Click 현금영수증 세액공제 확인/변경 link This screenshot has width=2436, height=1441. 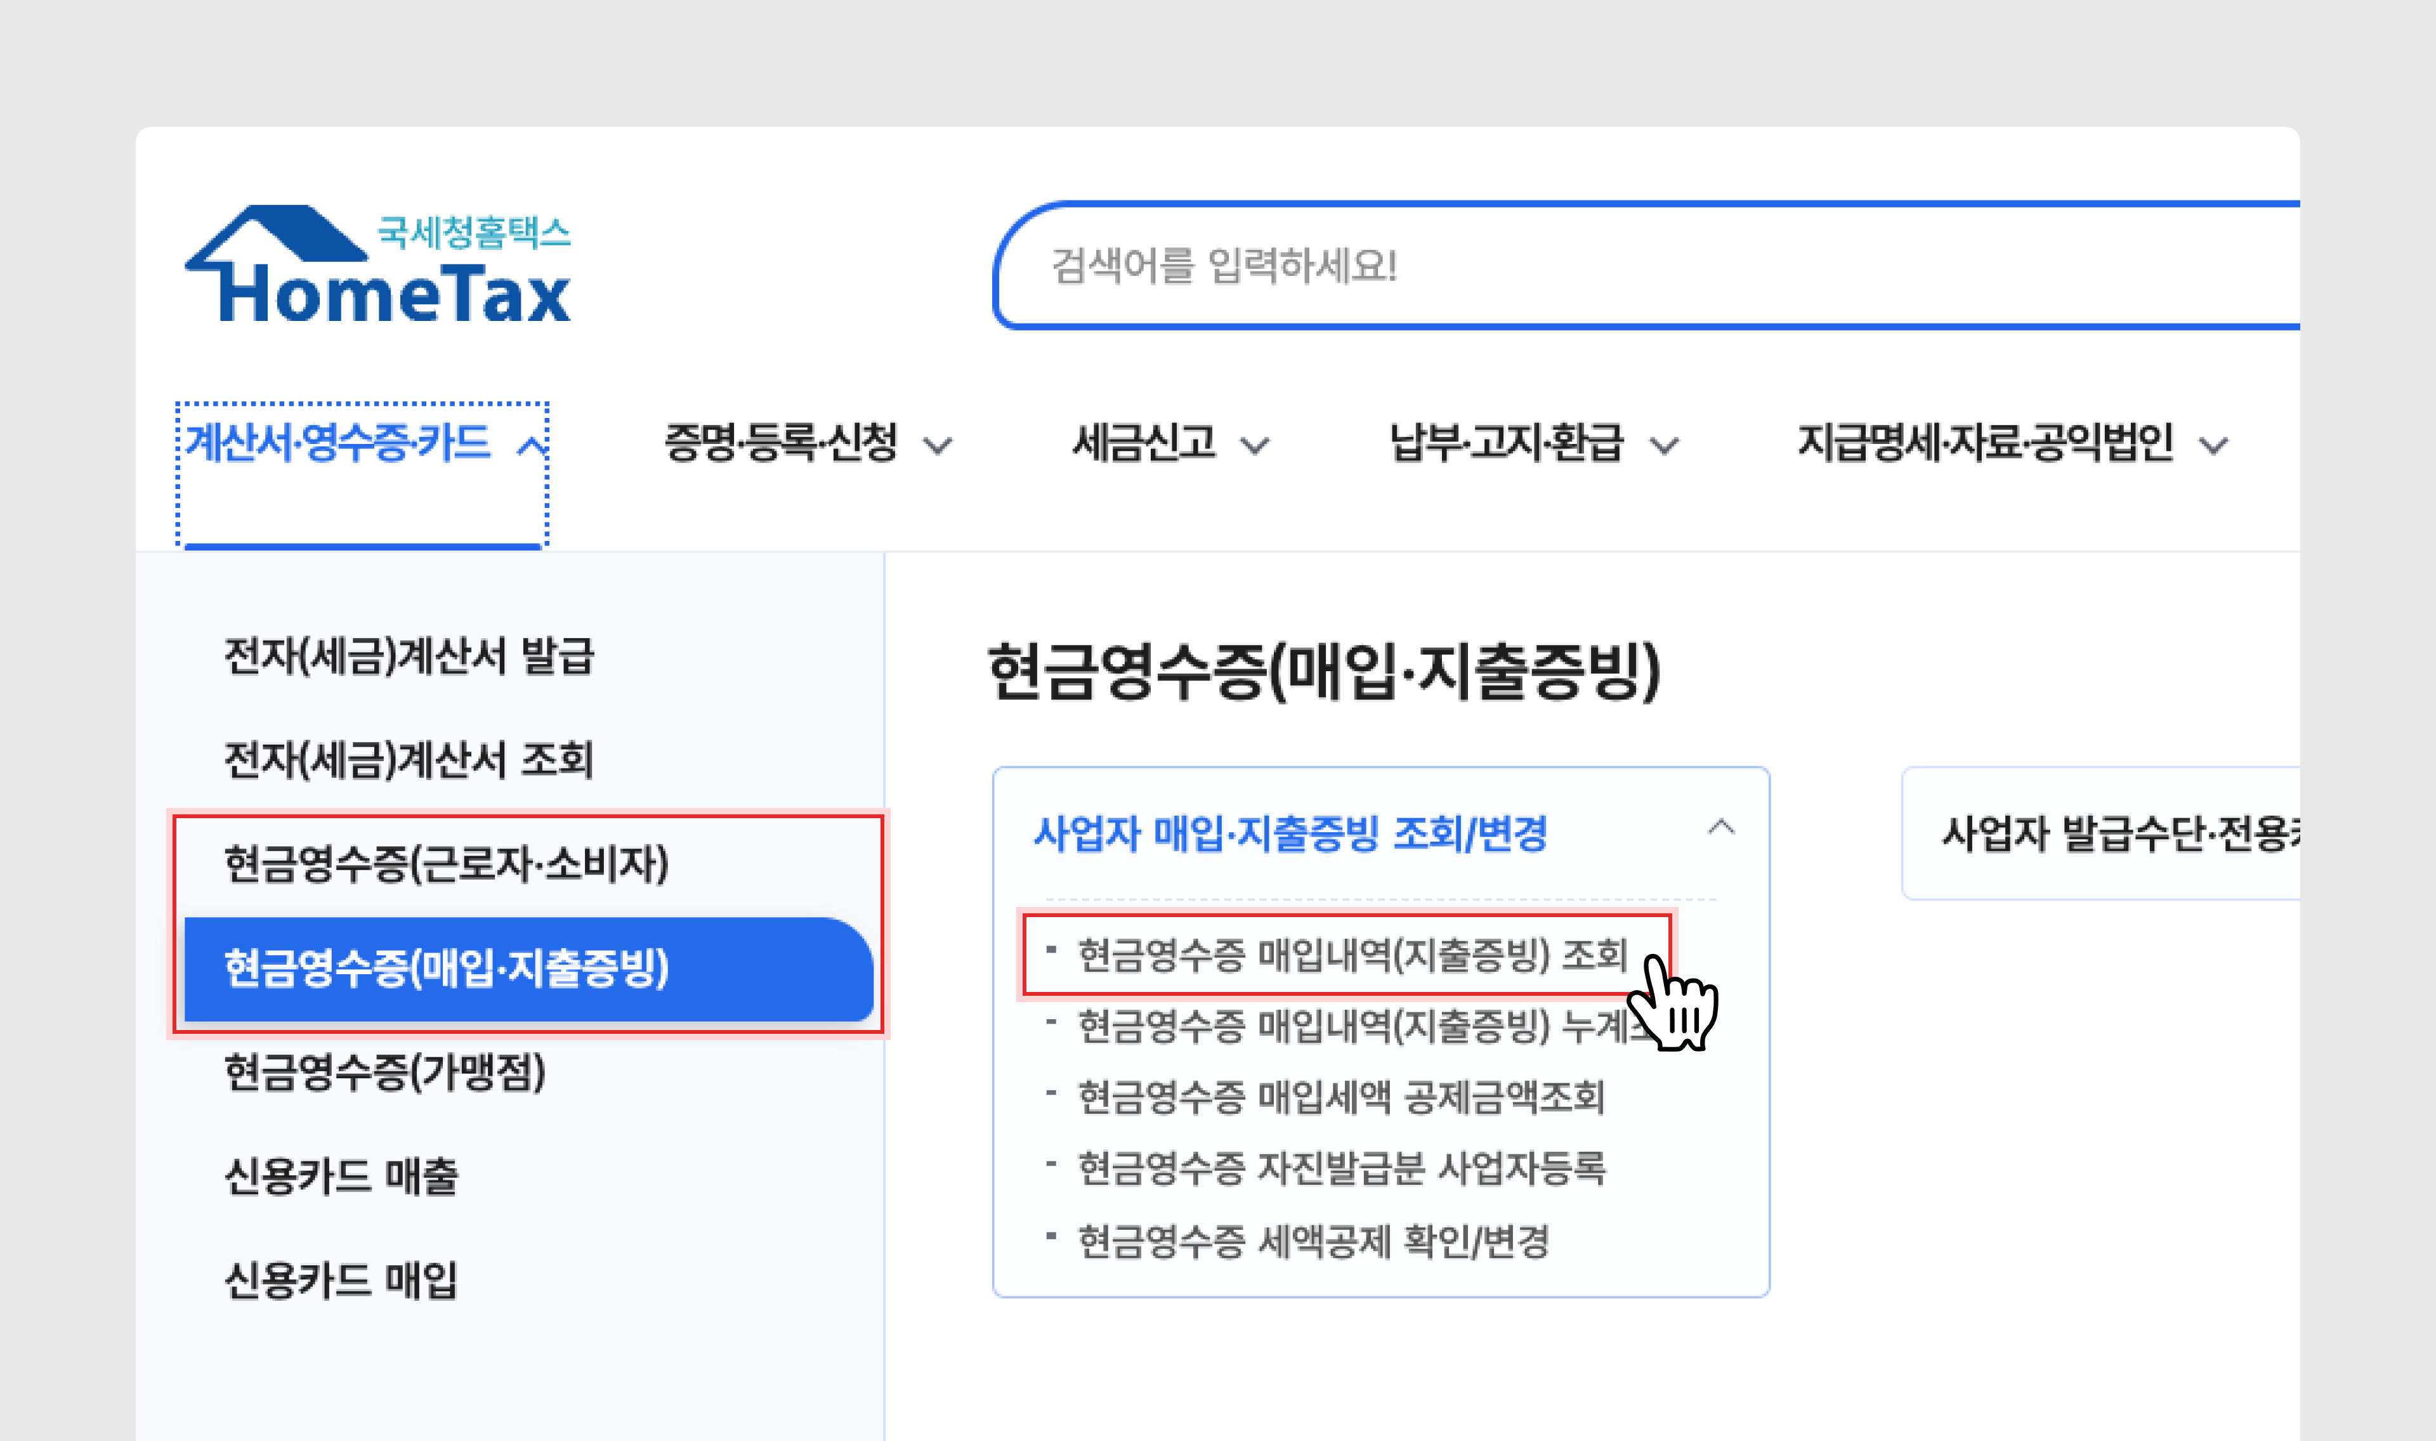[x=1313, y=1242]
